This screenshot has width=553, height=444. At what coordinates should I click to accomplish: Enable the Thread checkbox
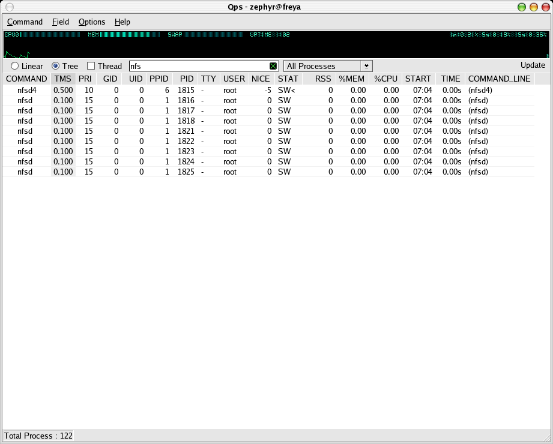pos(91,66)
